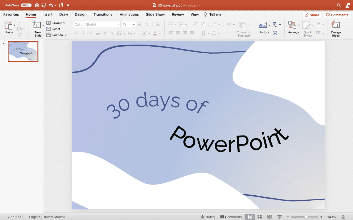Toggle Underline formatting
This screenshot has height=220, width=353.
point(91,33)
